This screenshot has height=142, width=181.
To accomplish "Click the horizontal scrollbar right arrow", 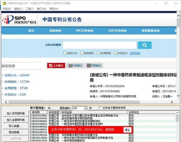I will (x=172, y=102).
